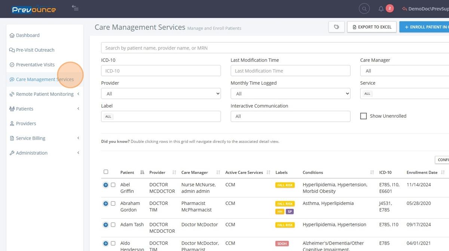
Task: Click the user switch icon beside DemoDoc\PrevSup
Action: point(404,9)
